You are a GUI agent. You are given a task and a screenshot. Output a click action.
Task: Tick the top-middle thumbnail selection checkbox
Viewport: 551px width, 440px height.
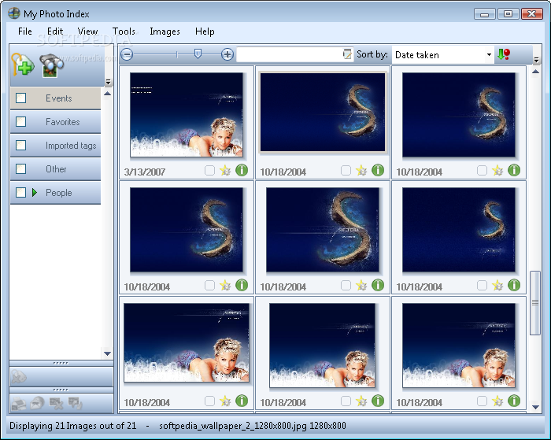click(x=346, y=171)
